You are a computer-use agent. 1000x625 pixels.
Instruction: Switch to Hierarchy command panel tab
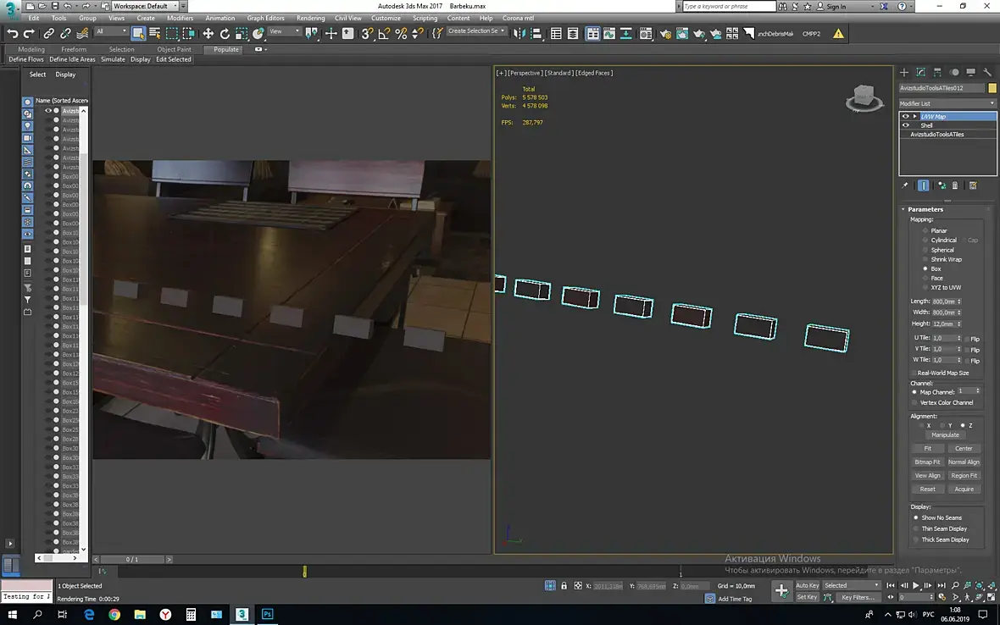click(x=937, y=72)
